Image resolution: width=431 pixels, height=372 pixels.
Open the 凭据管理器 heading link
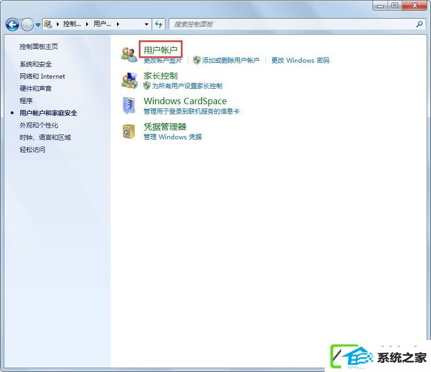pos(165,126)
